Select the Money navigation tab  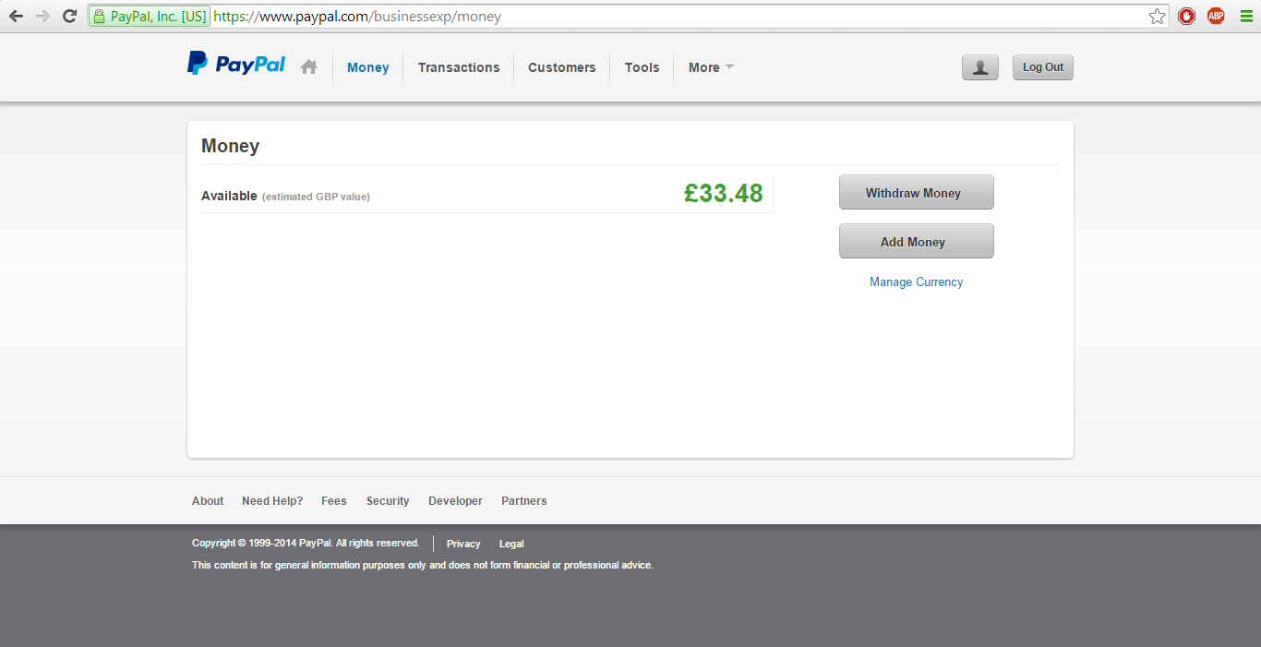368,67
